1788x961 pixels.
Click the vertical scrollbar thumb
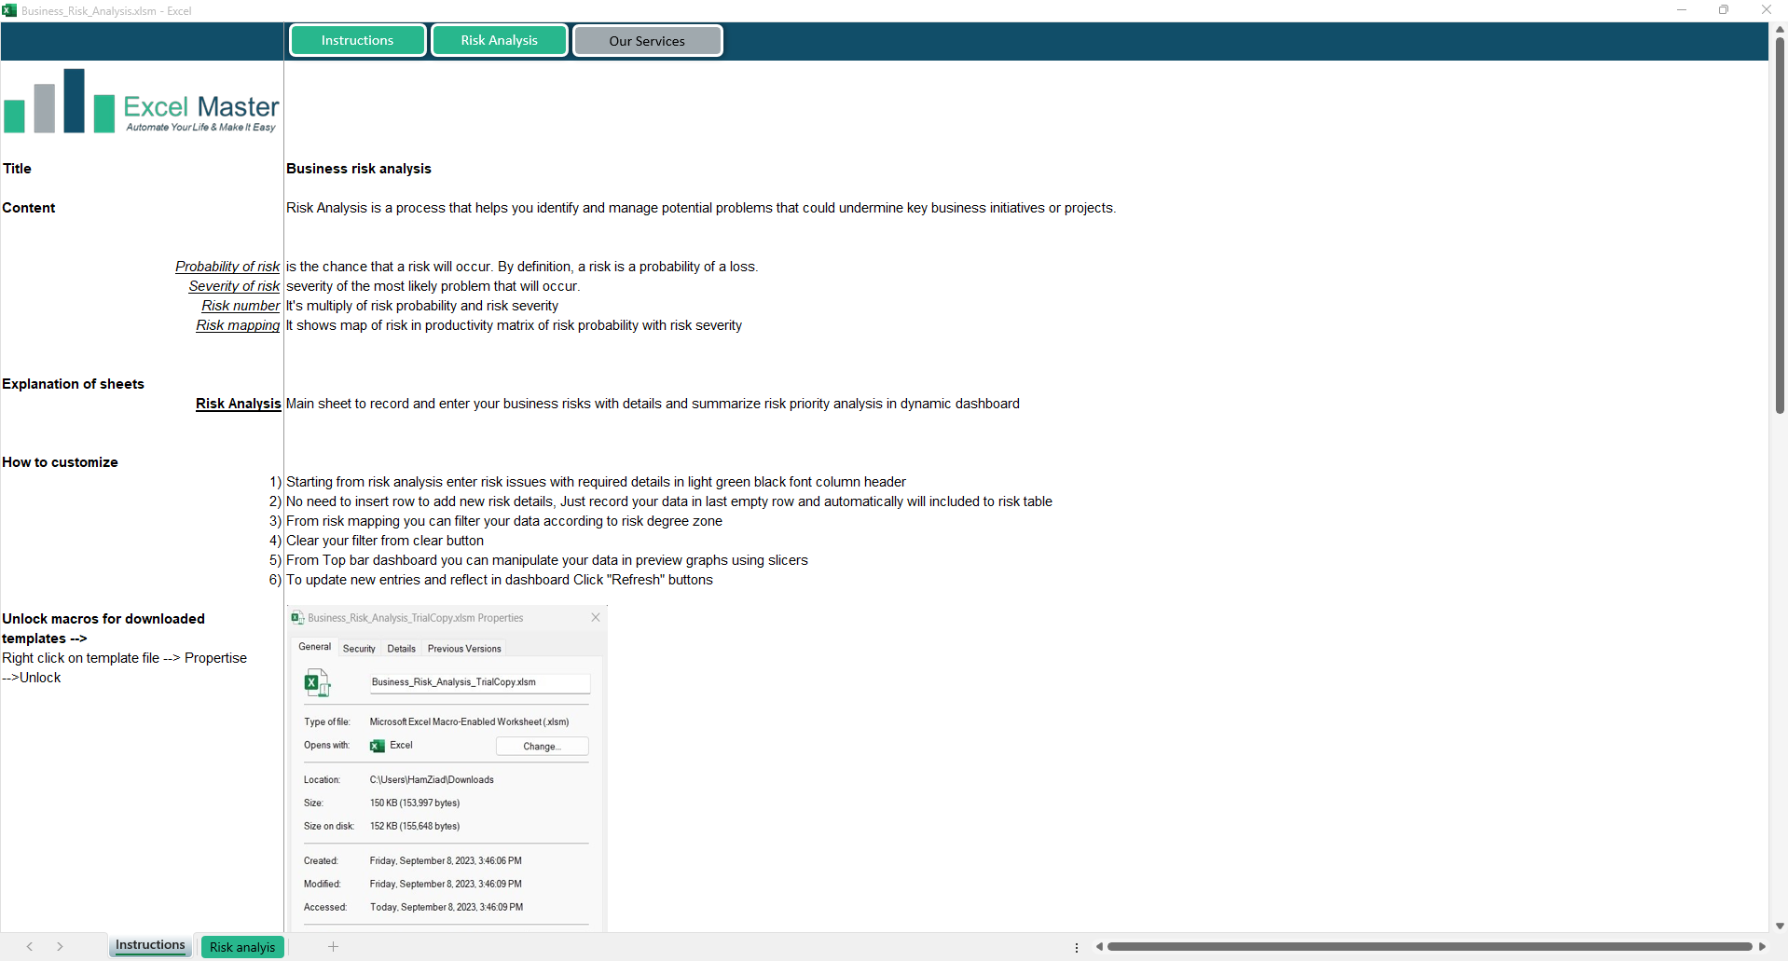(1780, 224)
